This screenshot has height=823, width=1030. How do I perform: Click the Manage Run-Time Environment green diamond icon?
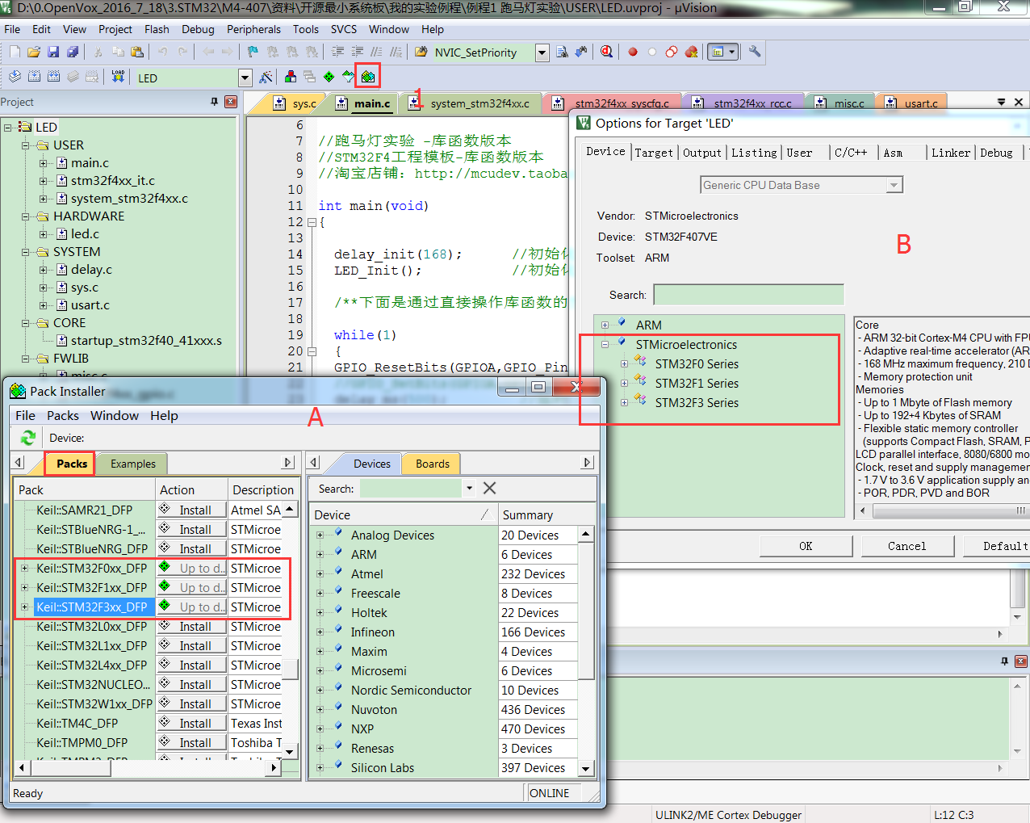pyautogui.click(x=329, y=77)
